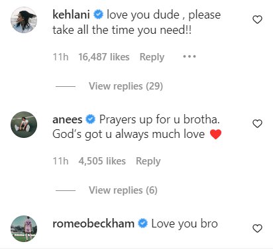Like anees's comment with the heart
273x250 pixels.
coord(257,124)
